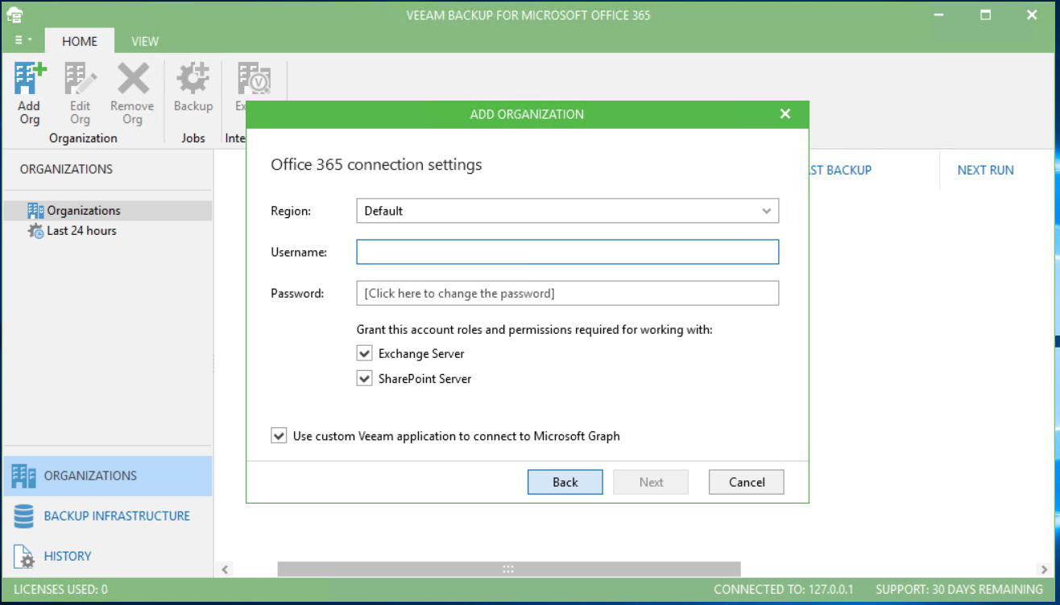This screenshot has width=1060, height=605.
Task: Click the Next button in dialog
Action: pos(651,482)
